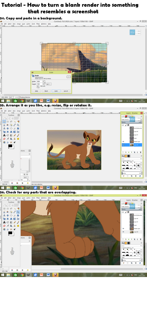Click Scale button in Scale dialog
The width and height of the screenshot is (147, 313).
coord(56,91)
